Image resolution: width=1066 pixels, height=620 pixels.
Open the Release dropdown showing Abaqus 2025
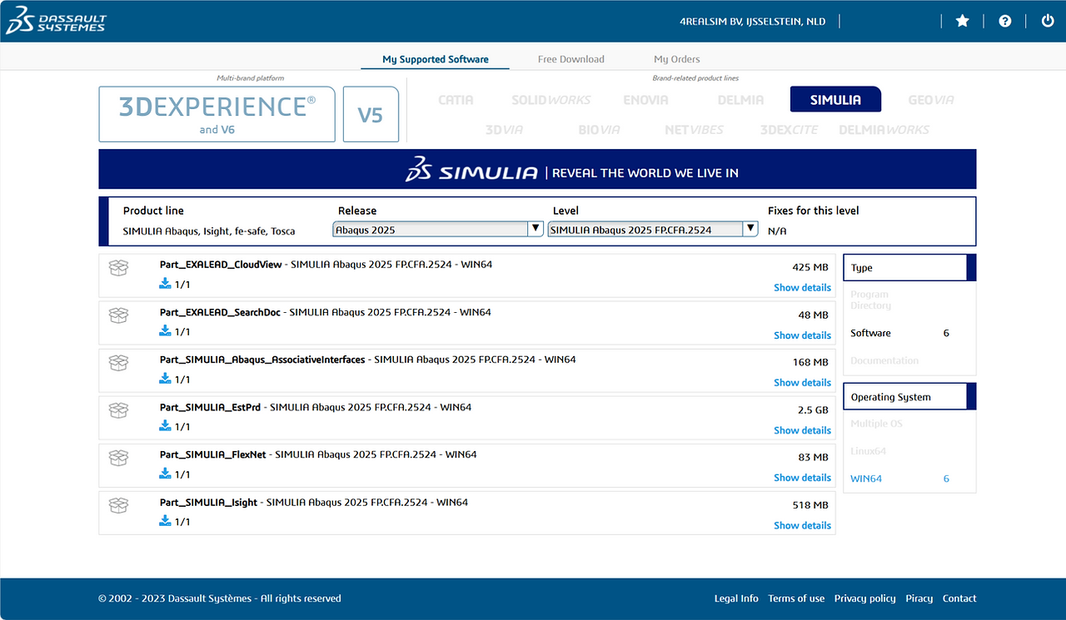[438, 230]
